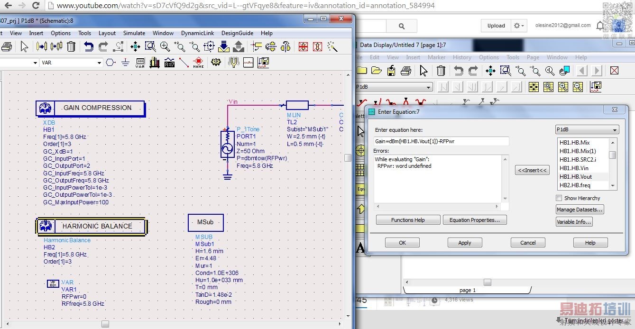Click the Variable Info button
The height and width of the screenshot is (329, 635).
574,222
